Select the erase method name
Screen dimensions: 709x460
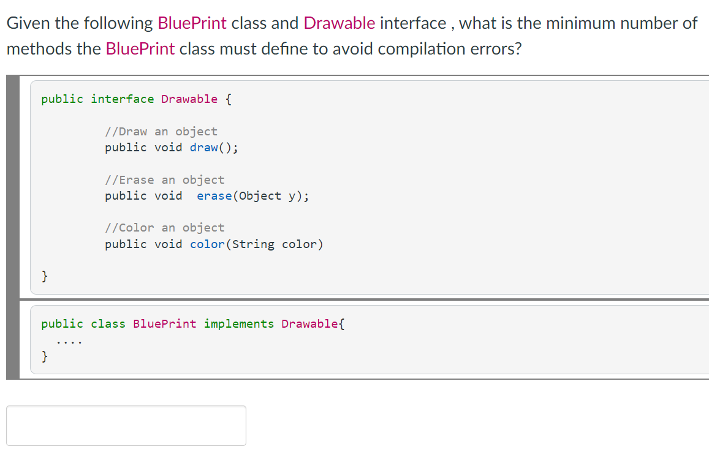point(214,195)
